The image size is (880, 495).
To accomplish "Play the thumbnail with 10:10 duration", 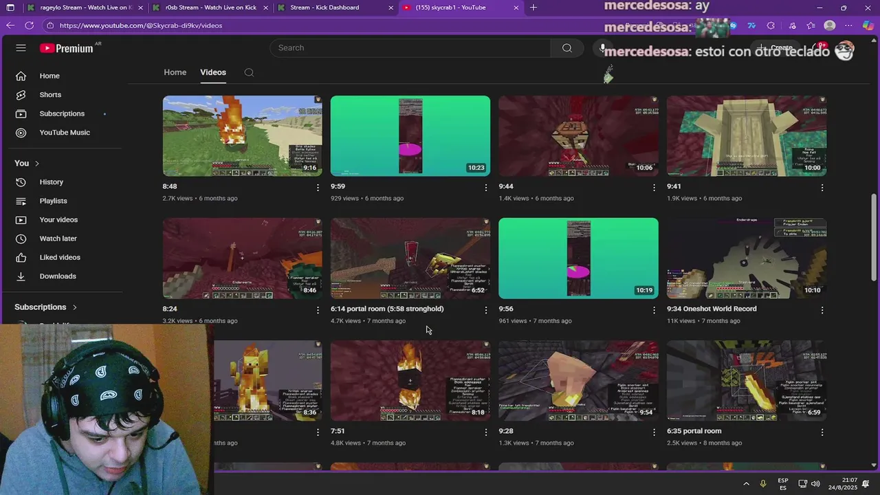I will pos(747,258).
